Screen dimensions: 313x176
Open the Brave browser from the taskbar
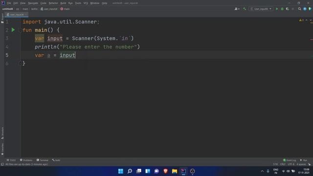(165, 171)
